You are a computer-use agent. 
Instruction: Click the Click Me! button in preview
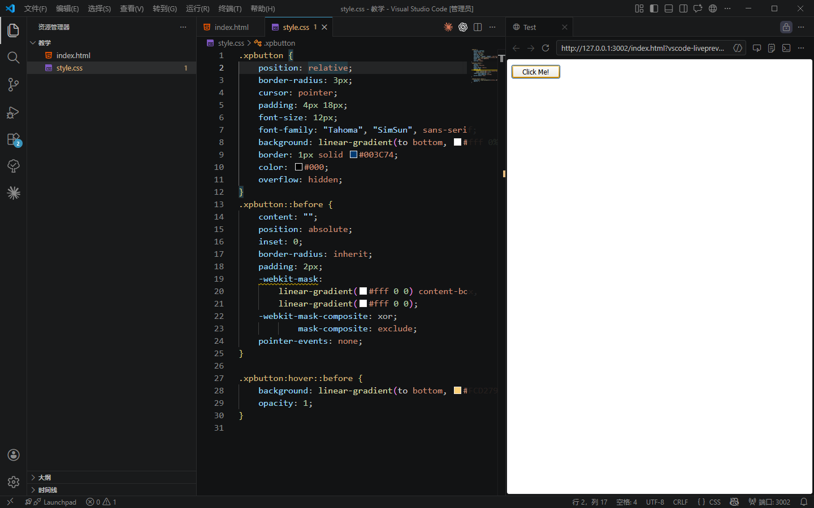(x=535, y=72)
